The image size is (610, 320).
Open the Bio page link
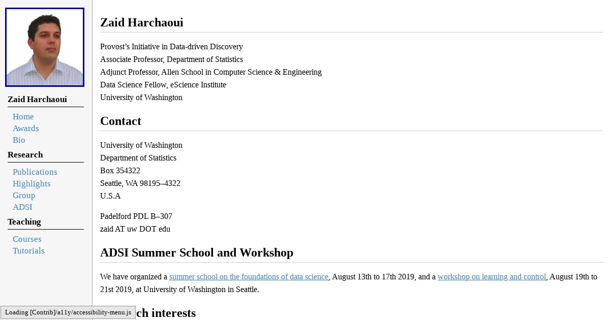click(x=19, y=140)
